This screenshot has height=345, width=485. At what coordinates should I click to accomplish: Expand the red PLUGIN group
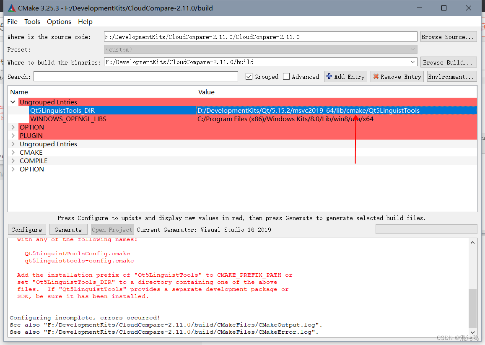(13, 135)
